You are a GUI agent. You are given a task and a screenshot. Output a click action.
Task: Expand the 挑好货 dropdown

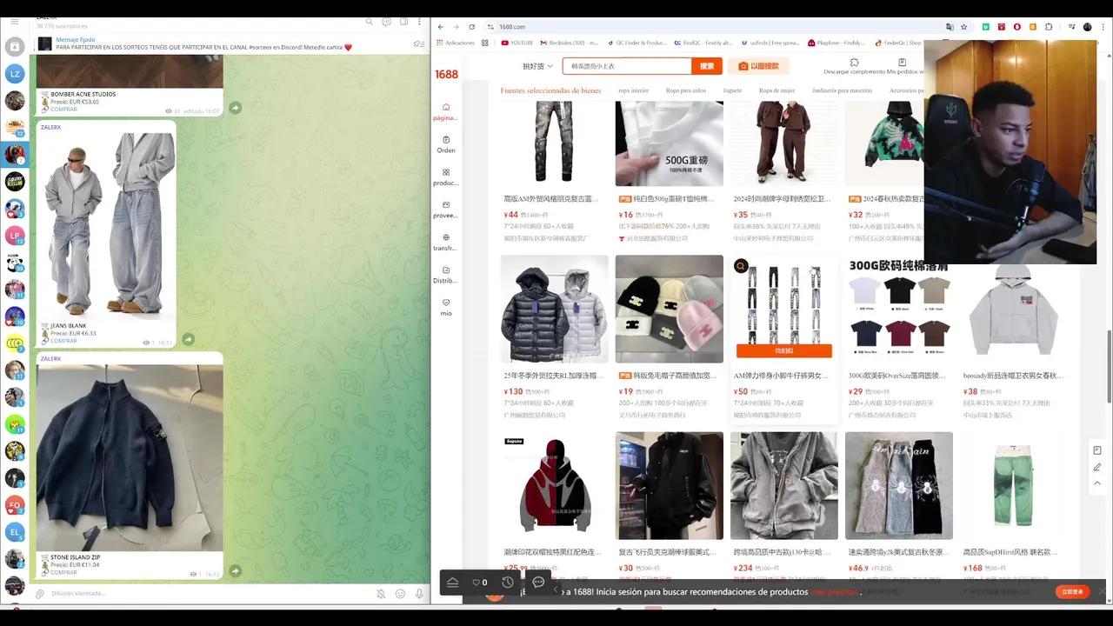coord(537,66)
